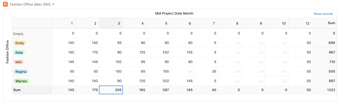Select the Emily name tag

(x=20, y=43)
